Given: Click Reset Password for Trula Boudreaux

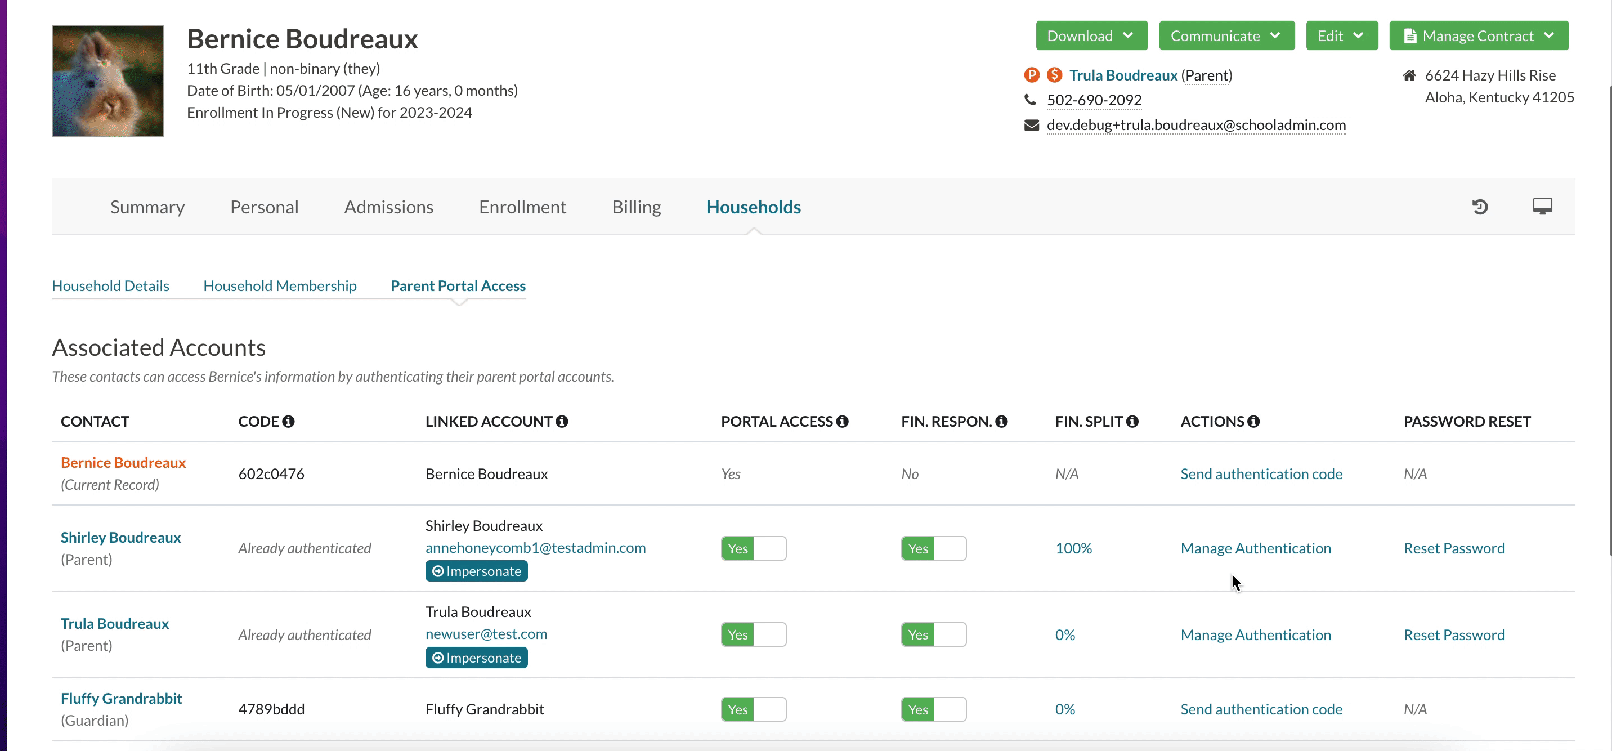Looking at the screenshot, I should coord(1454,634).
